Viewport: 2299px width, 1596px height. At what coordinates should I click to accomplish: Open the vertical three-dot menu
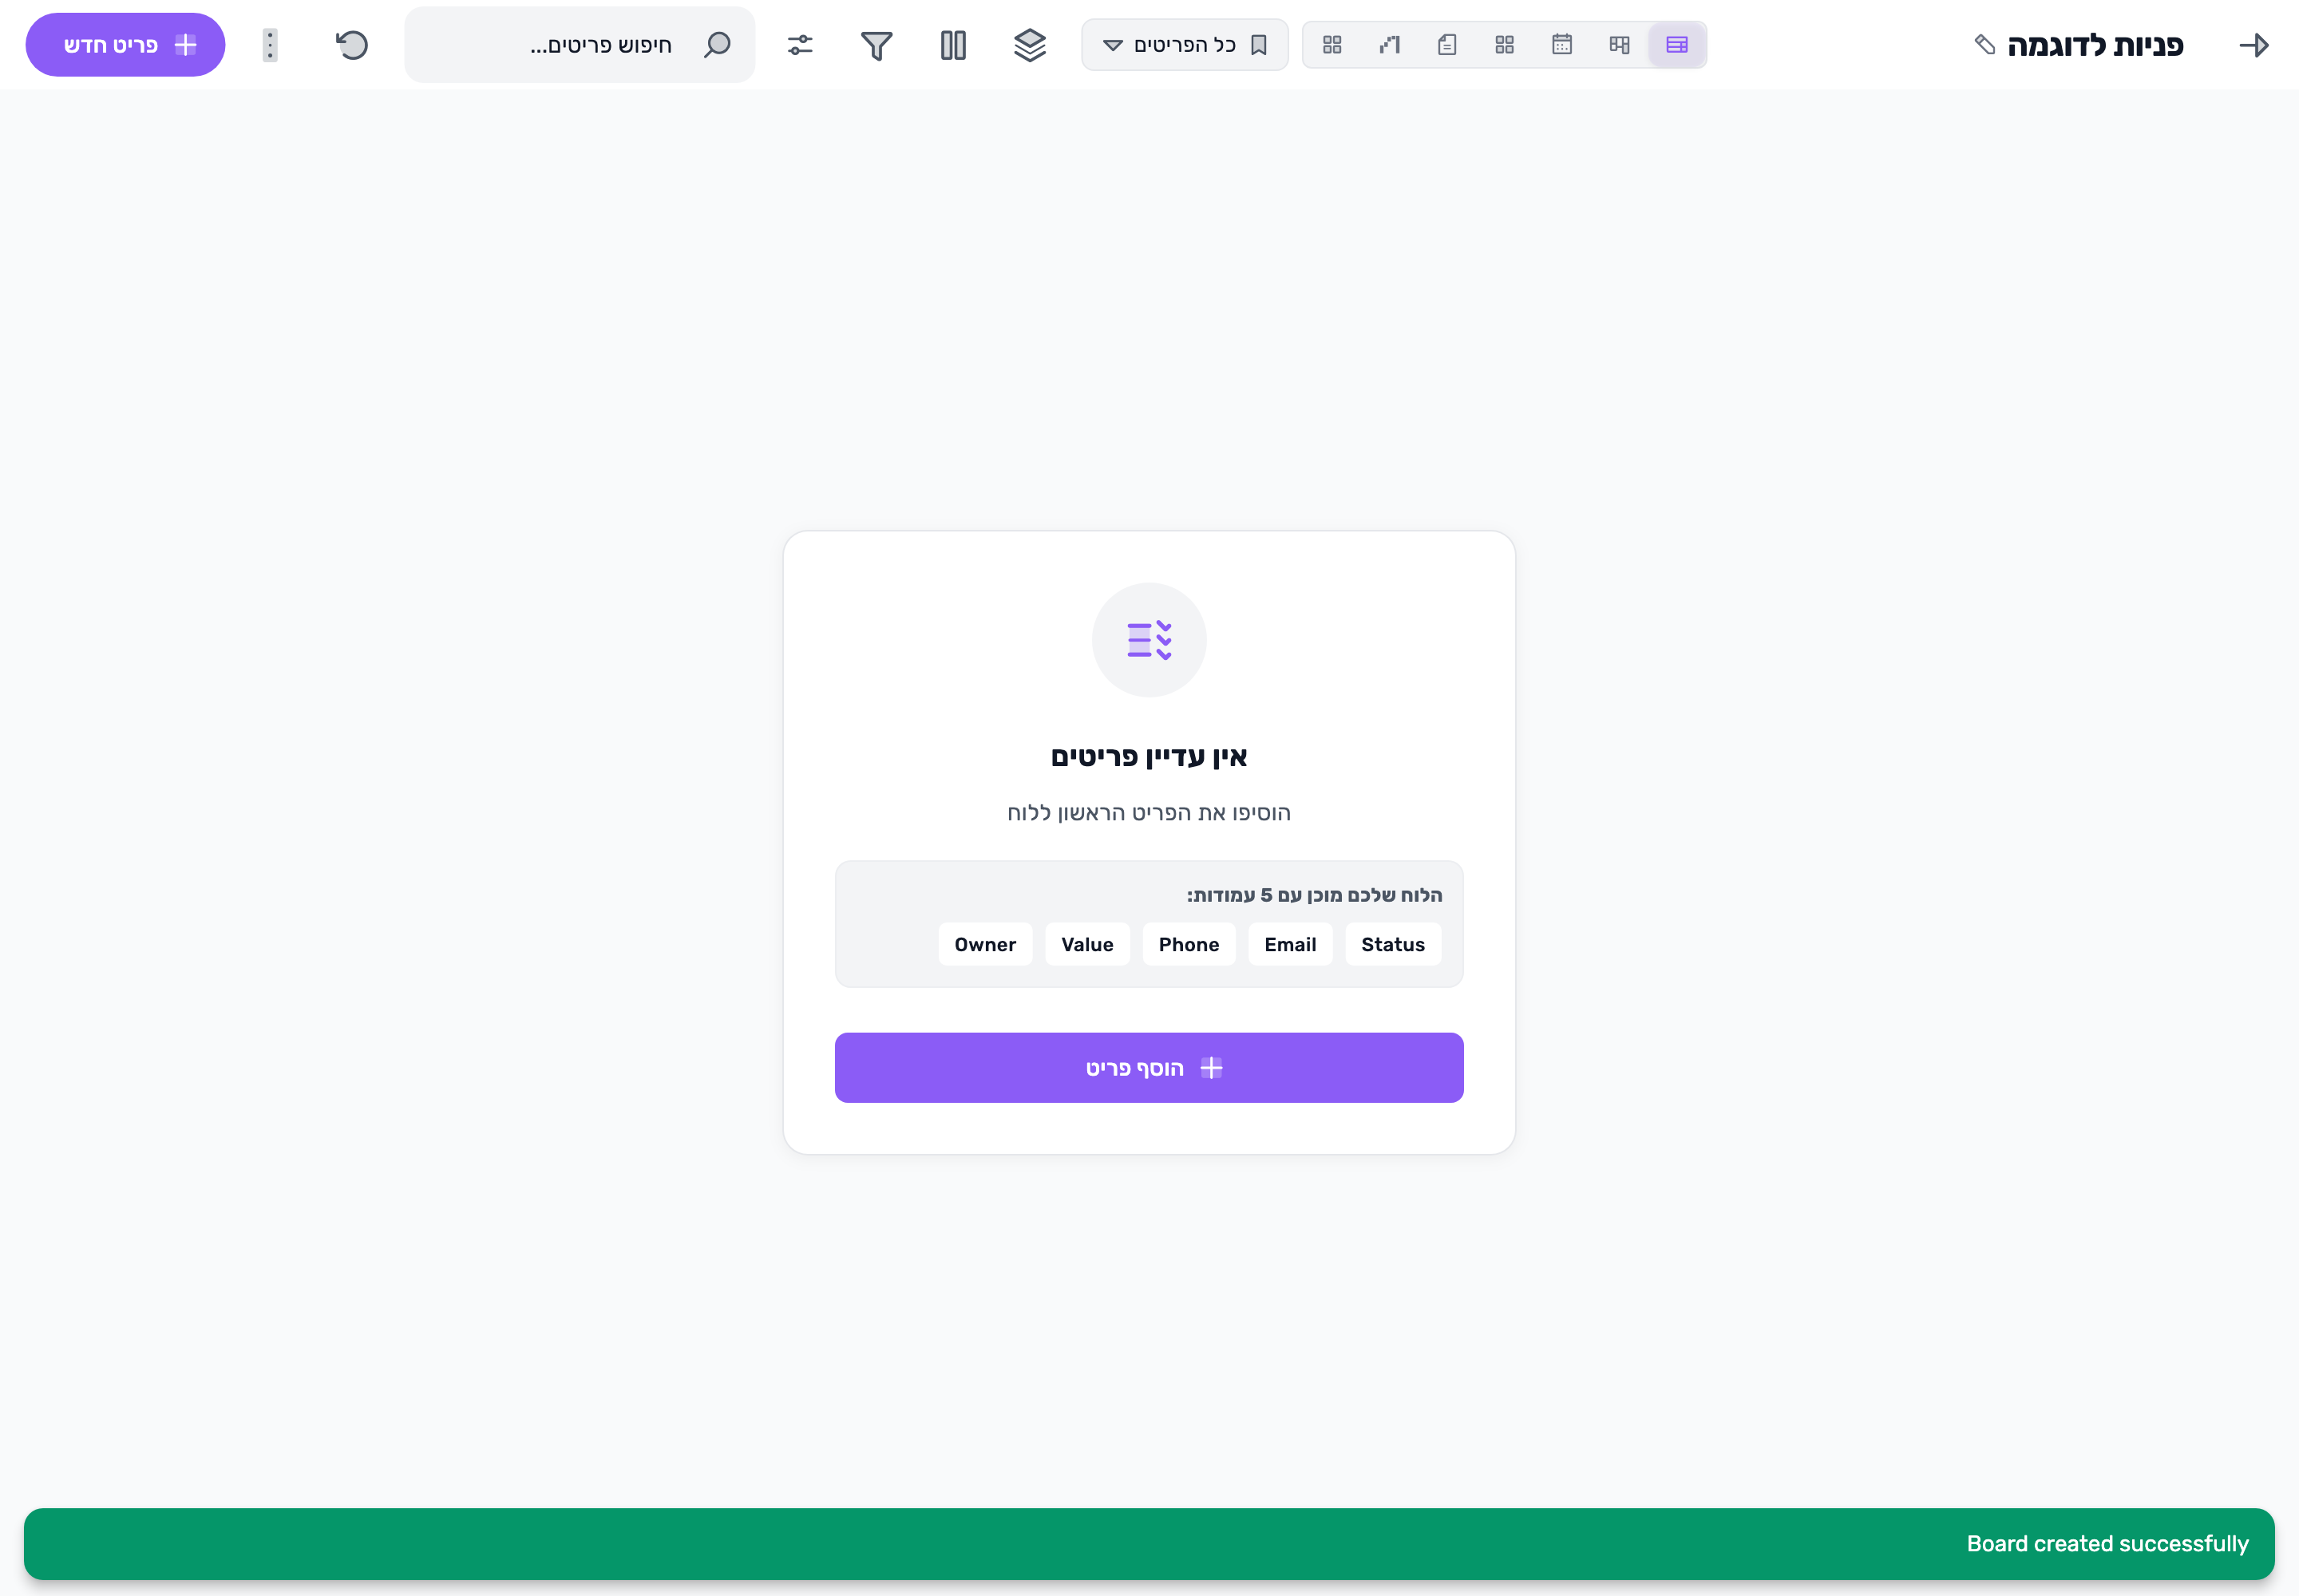point(270,45)
